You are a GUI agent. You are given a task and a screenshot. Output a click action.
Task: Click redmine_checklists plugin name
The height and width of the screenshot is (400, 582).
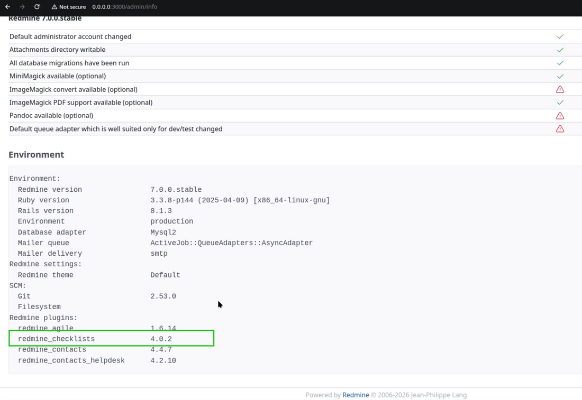(x=56, y=339)
